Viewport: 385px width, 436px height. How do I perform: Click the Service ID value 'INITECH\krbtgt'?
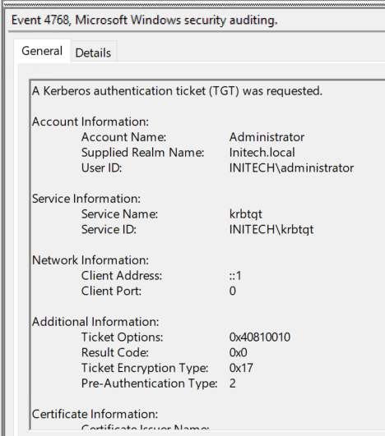(x=271, y=230)
